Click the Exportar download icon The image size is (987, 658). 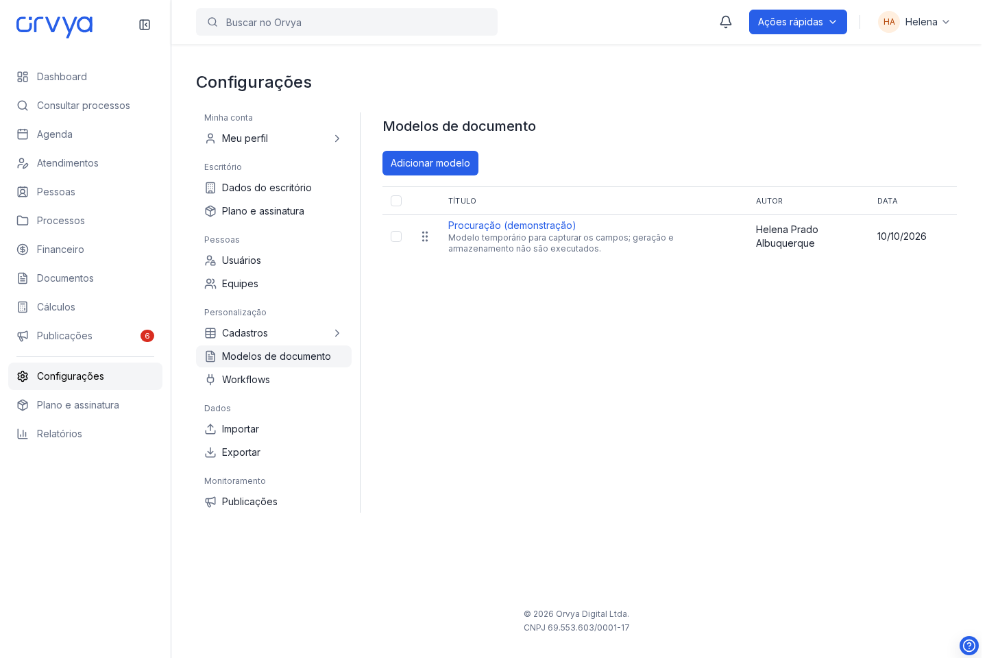tap(210, 452)
